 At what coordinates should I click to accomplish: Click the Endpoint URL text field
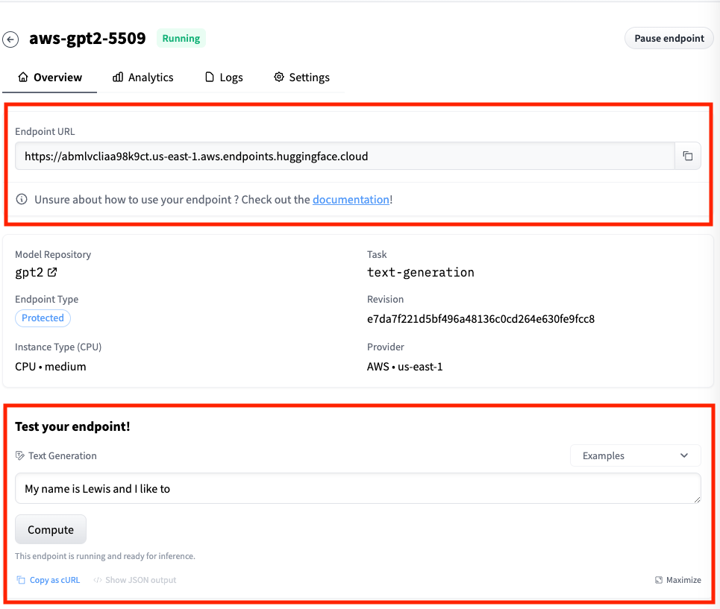click(x=345, y=157)
